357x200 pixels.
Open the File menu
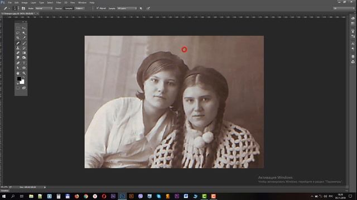click(x=10, y=2)
